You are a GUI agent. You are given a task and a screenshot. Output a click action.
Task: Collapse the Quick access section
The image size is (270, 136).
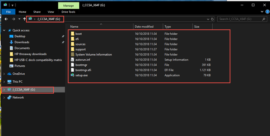(4, 30)
